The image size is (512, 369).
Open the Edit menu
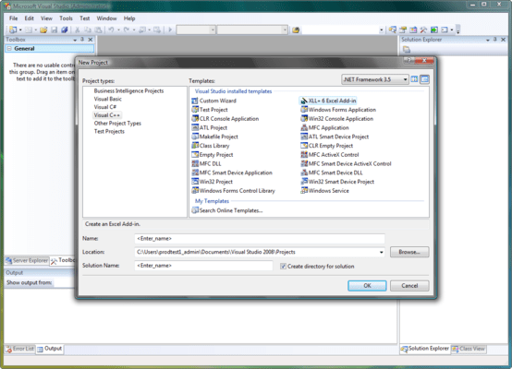click(29, 18)
